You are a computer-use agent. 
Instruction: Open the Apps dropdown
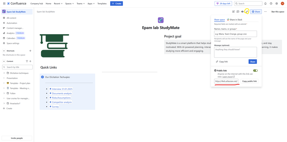91,3
